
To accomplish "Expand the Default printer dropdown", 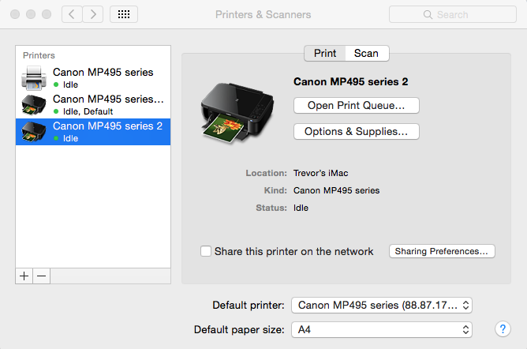I will click(382, 305).
